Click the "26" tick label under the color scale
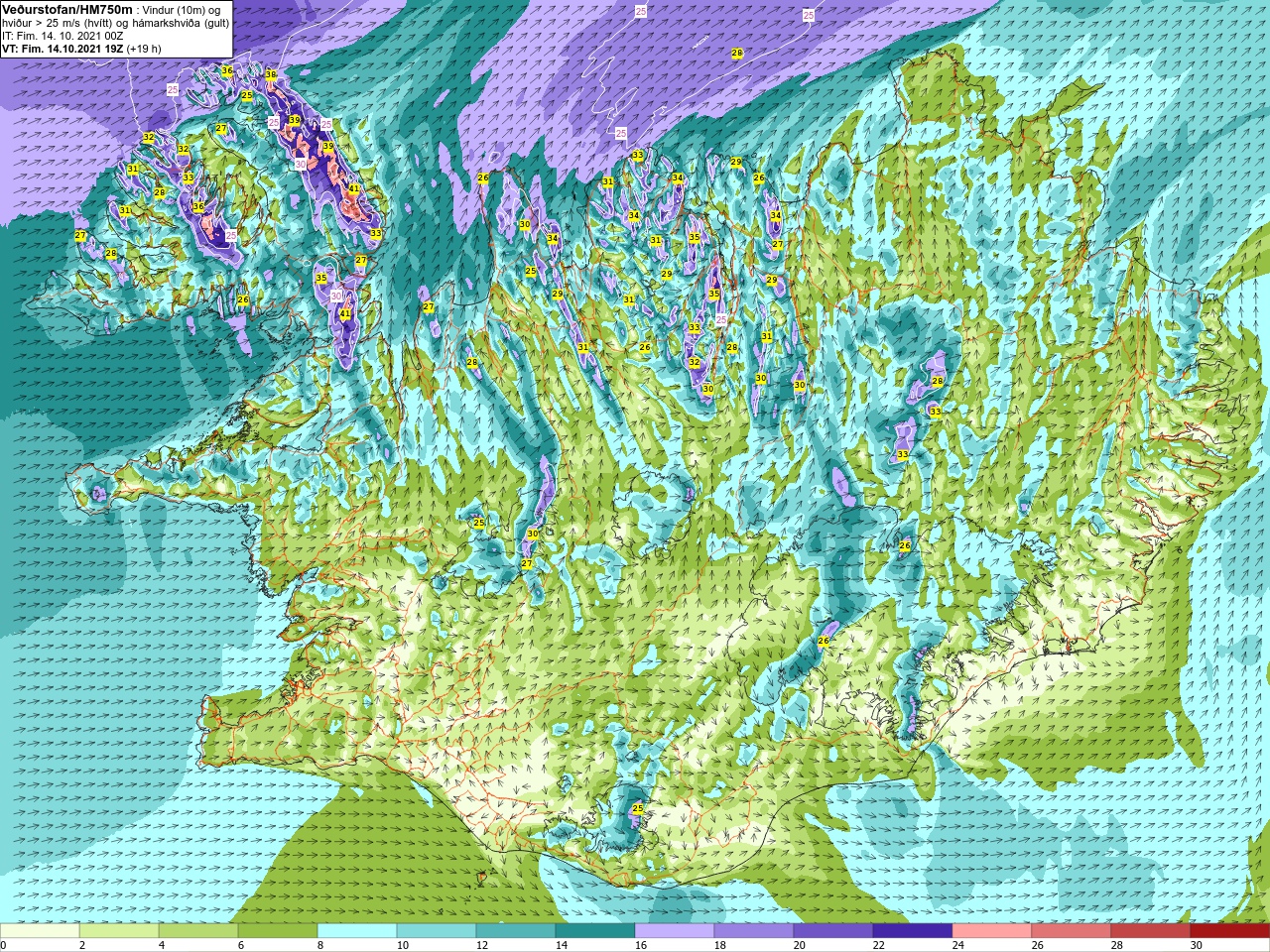This screenshot has height=952, width=1270. click(x=1038, y=945)
